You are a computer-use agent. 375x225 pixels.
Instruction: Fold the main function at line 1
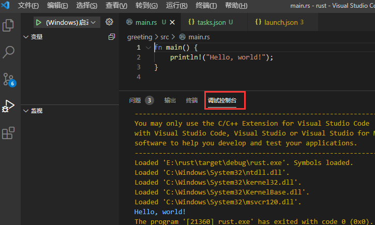[x=148, y=48]
